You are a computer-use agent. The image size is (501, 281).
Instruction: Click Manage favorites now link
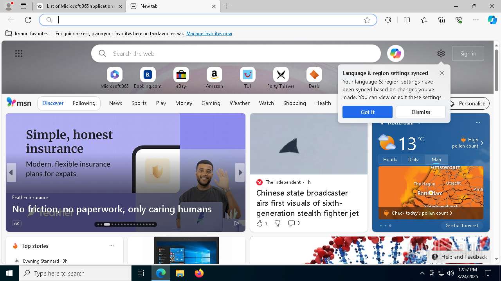[x=209, y=34]
